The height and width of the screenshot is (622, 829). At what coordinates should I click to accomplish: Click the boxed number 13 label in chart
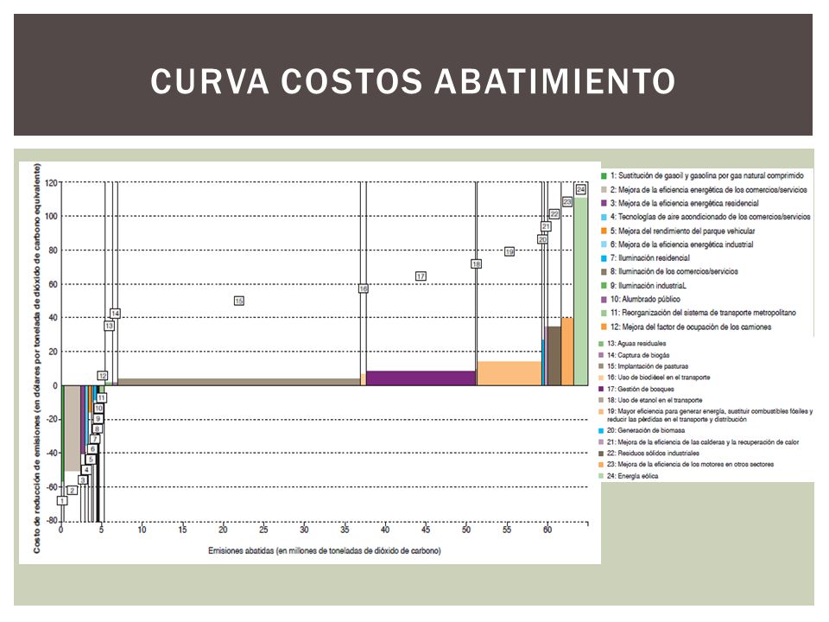[109, 326]
